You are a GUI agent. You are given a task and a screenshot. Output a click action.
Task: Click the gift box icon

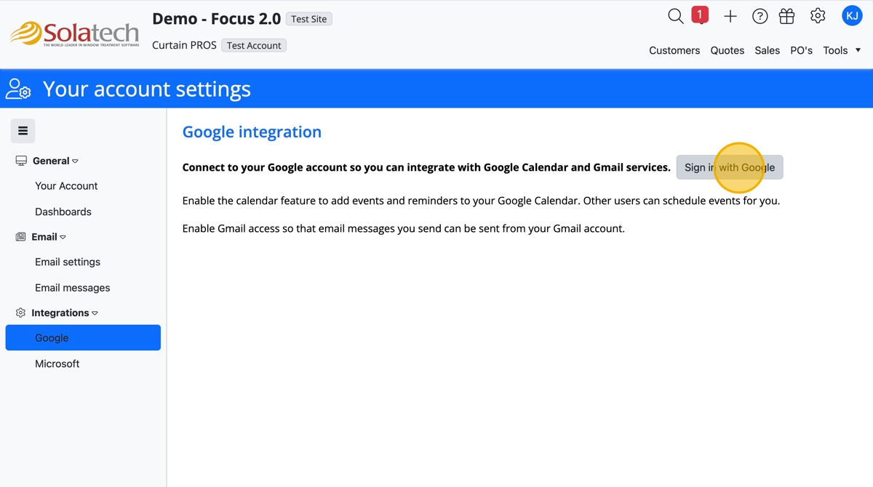786,16
